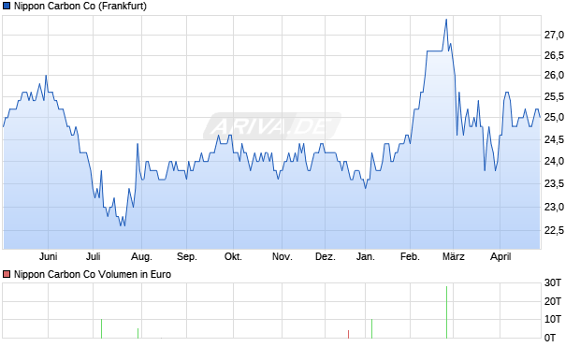Click the price peak above 27,0 in late February

click(446, 20)
